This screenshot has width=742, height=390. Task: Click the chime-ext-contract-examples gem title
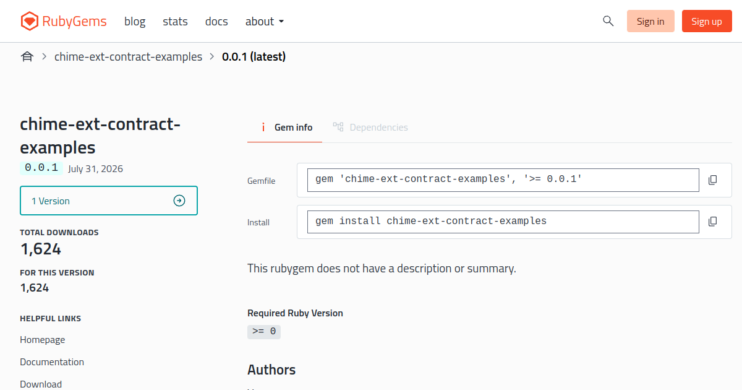pyautogui.click(x=100, y=136)
